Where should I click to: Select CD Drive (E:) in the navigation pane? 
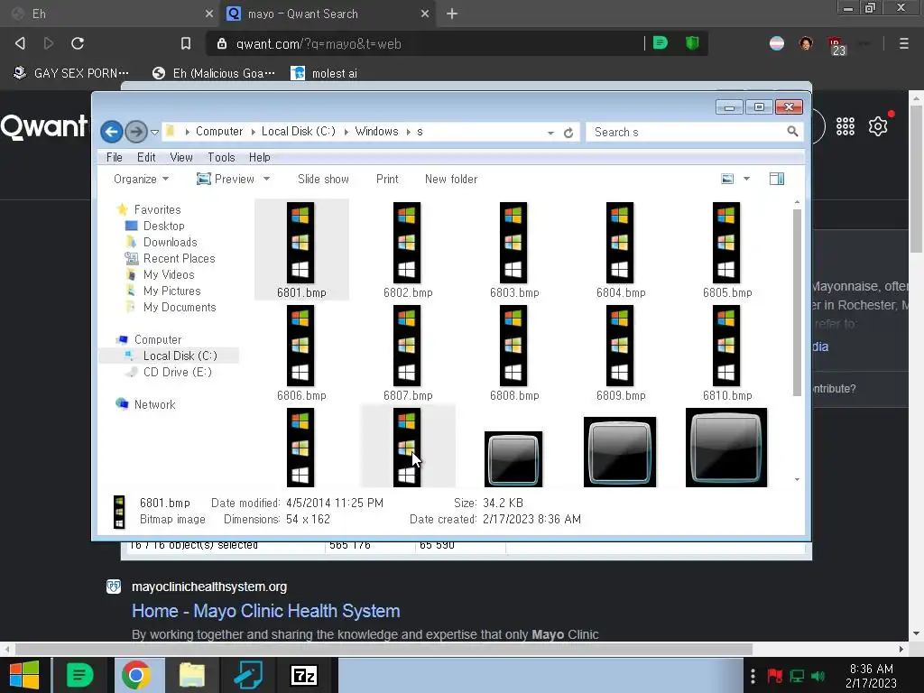tap(177, 372)
